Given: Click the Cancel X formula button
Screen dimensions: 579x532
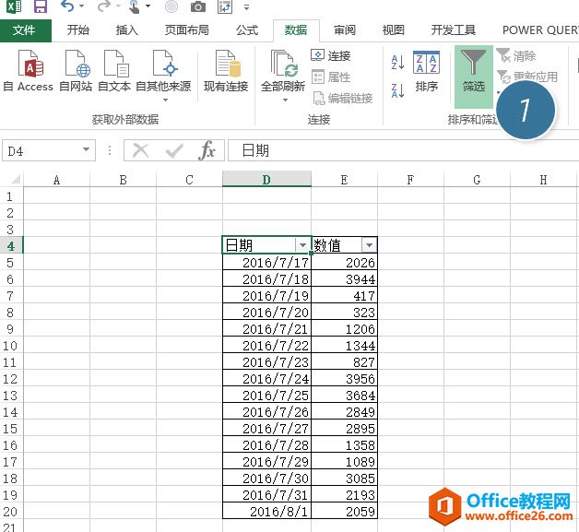Looking at the screenshot, I should click(x=141, y=150).
